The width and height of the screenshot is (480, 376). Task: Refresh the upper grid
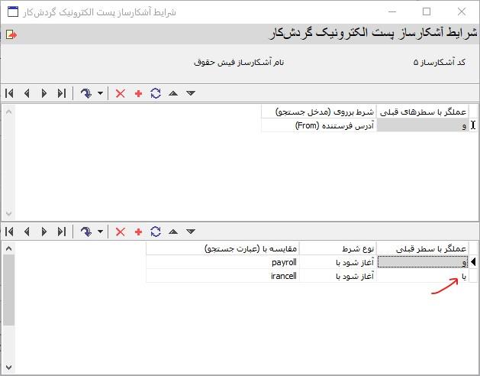156,93
